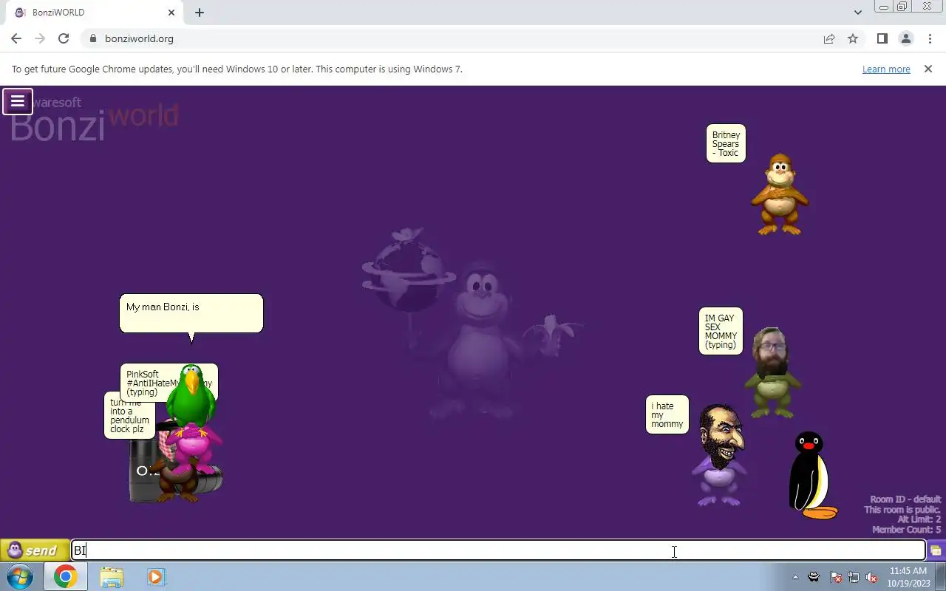Click the green Bonzi with bearded photo face

[x=772, y=373]
